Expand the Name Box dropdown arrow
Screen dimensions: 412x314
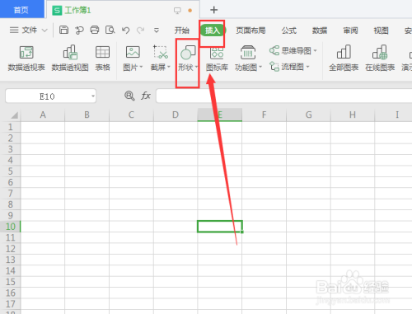[x=93, y=96]
